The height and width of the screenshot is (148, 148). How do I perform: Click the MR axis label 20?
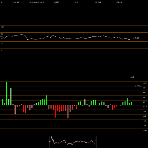click(144, 102)
